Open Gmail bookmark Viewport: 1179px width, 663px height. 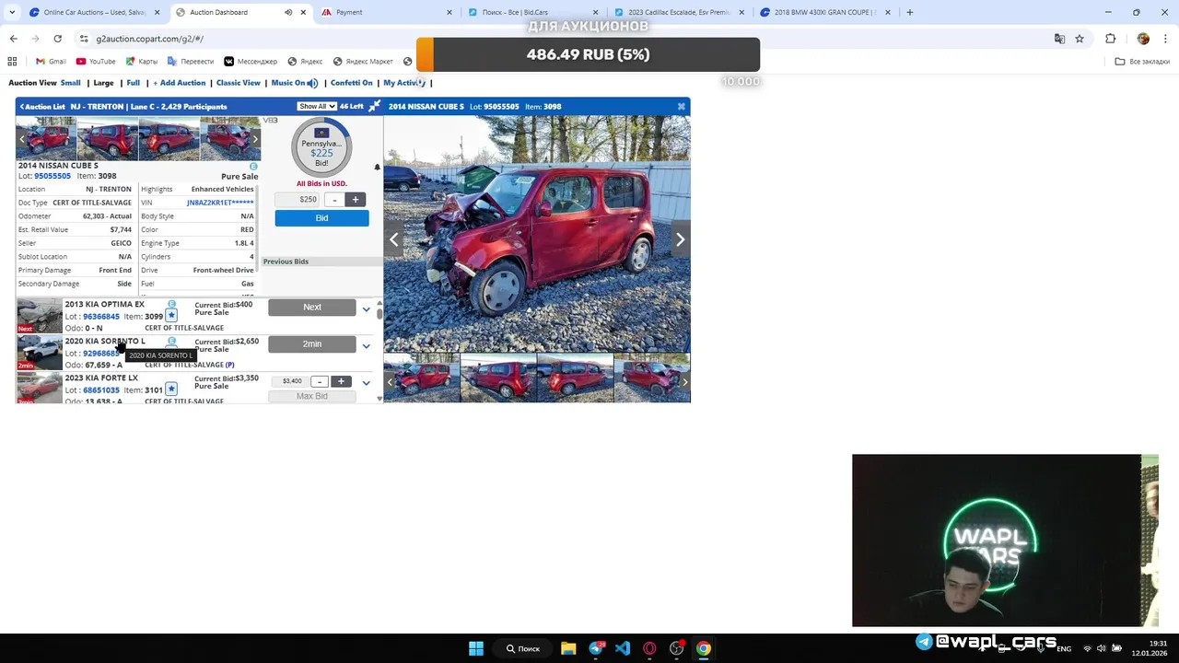[51, 62]
